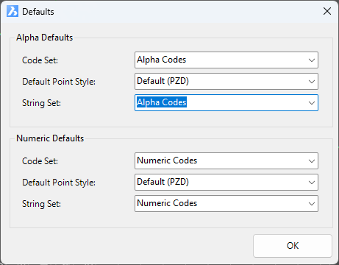Open Alpha Default Point Style dropdown arrow
Screen dimensions: 339x265
(312, 82)
